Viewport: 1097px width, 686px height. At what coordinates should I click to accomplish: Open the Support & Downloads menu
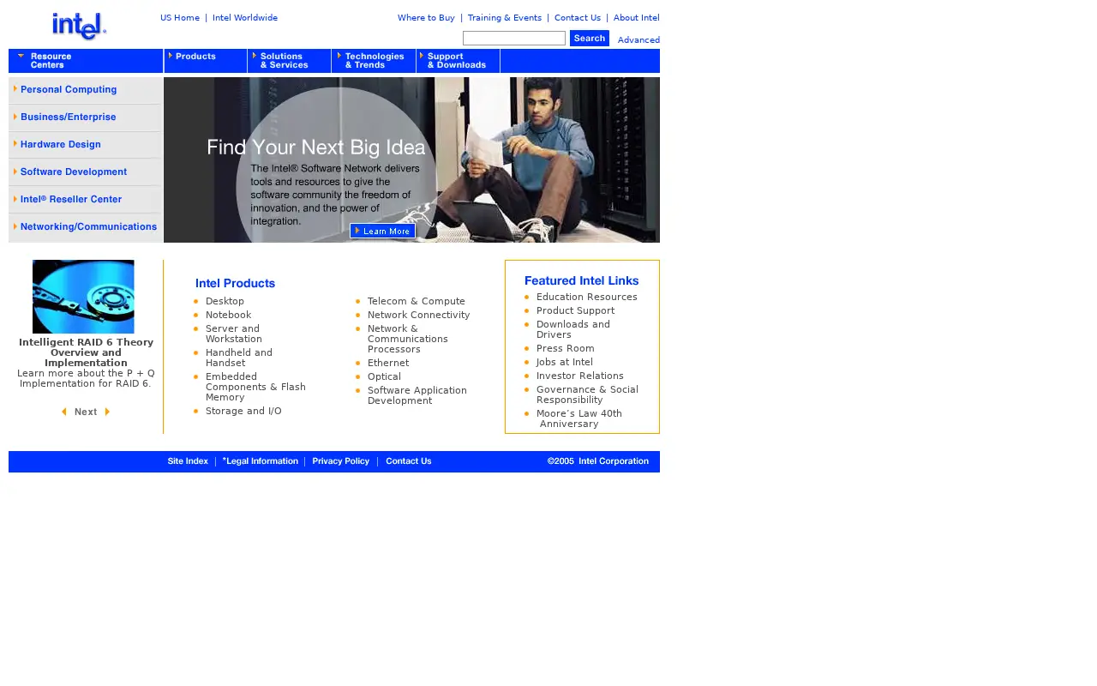click(459, 61)
